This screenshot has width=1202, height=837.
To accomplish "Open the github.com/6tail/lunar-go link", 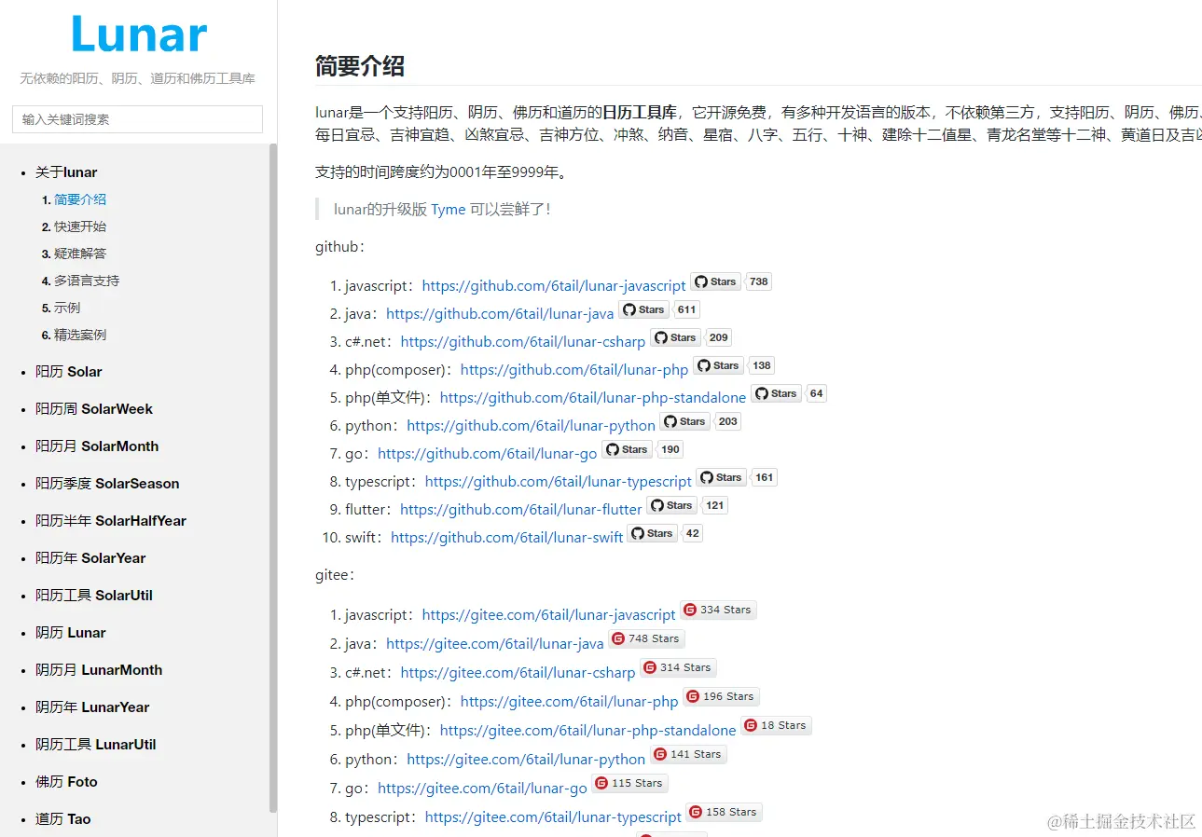I will pyautogui.click(x=488, y=454).
